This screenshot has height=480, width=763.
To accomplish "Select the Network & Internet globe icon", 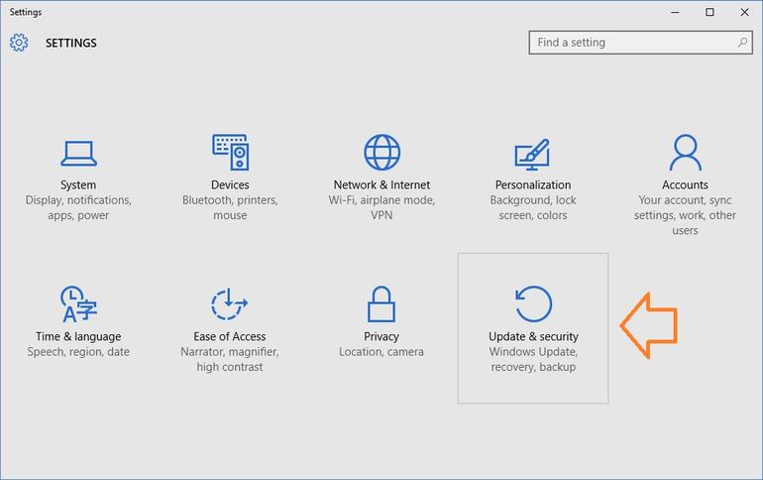I will (x=381, y=153).
